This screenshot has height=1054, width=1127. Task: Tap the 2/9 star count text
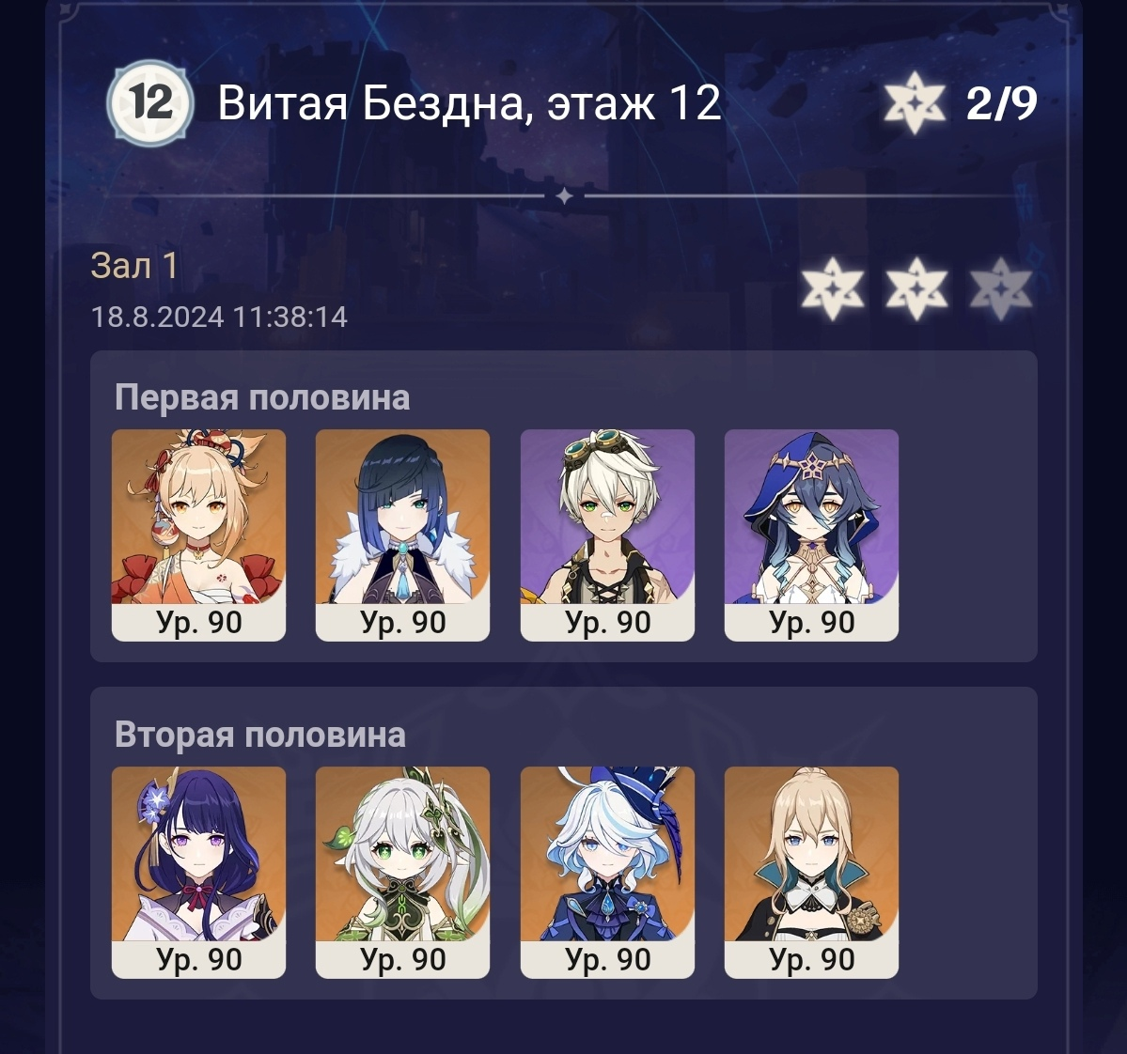[x=1001, y=102]
